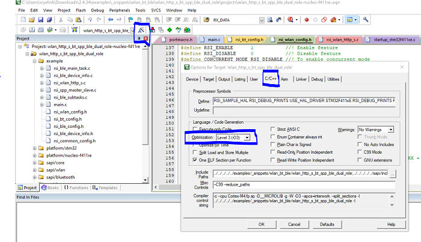The height and width of the screenshot is (242, 421).
Task: Expand the platform/stm32 folder
Action: (x=34, y=147)
